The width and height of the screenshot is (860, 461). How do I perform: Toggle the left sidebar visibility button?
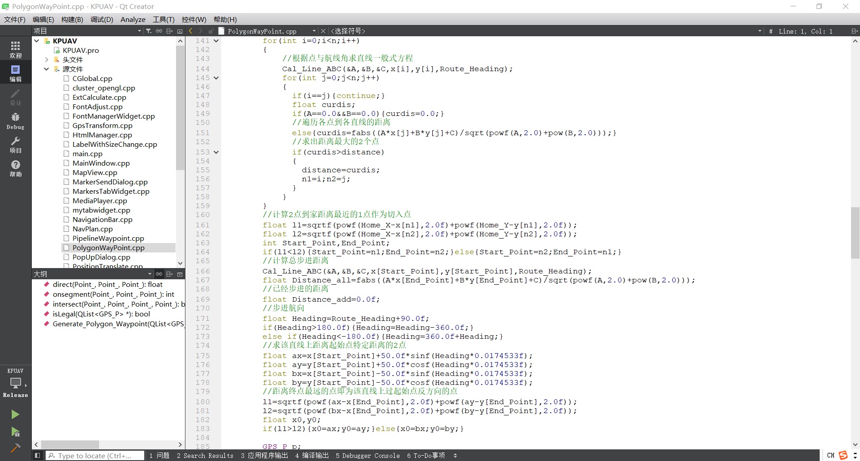37,456
